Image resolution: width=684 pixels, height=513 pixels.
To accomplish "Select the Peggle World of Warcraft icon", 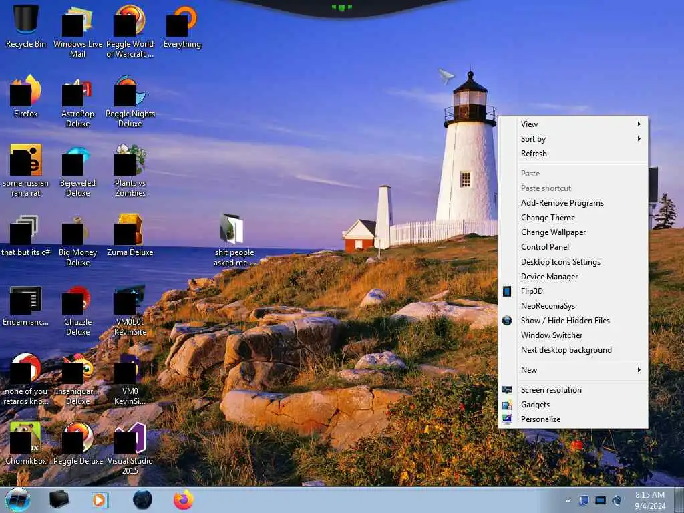I will coord(130,31).
